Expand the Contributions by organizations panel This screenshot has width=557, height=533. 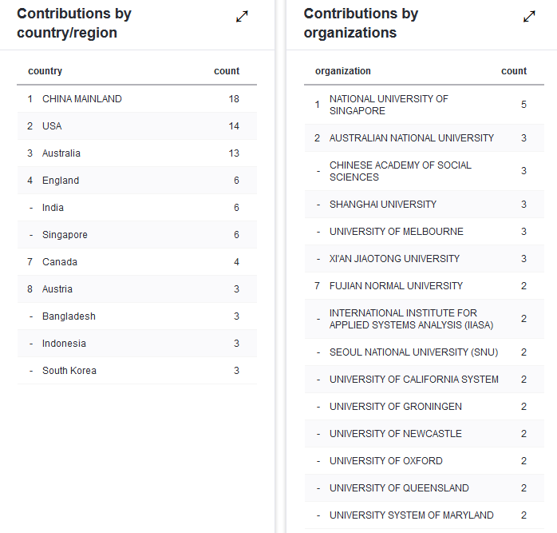click(x=529, y=16)
